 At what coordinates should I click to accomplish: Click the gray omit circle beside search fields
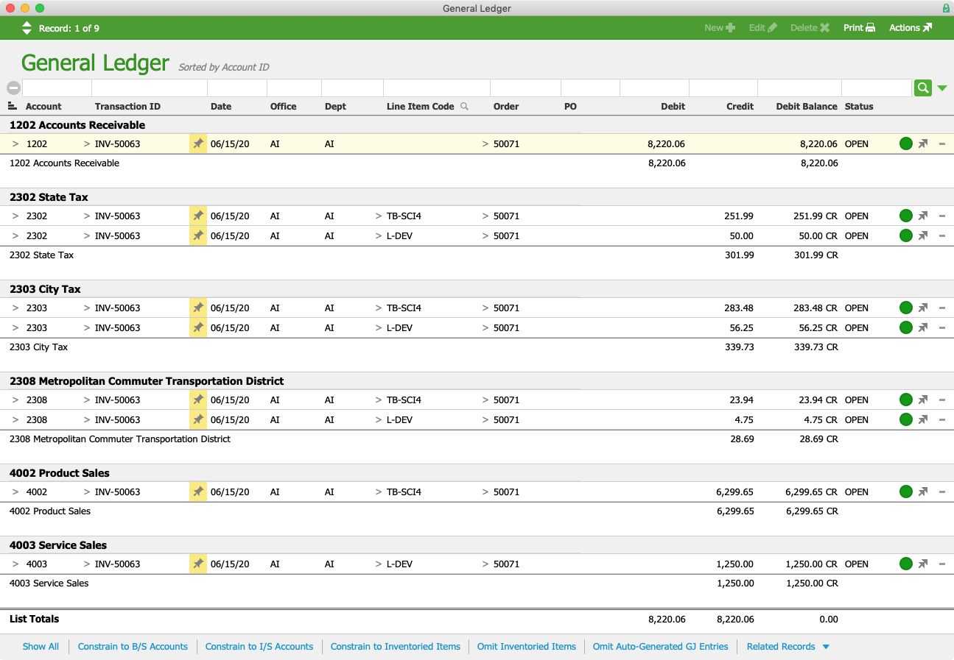(13, 88)
